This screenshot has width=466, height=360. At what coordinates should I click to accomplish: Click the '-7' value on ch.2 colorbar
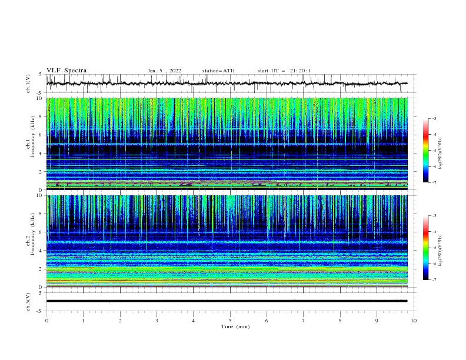pyautogui.click(x=434, y=279)
